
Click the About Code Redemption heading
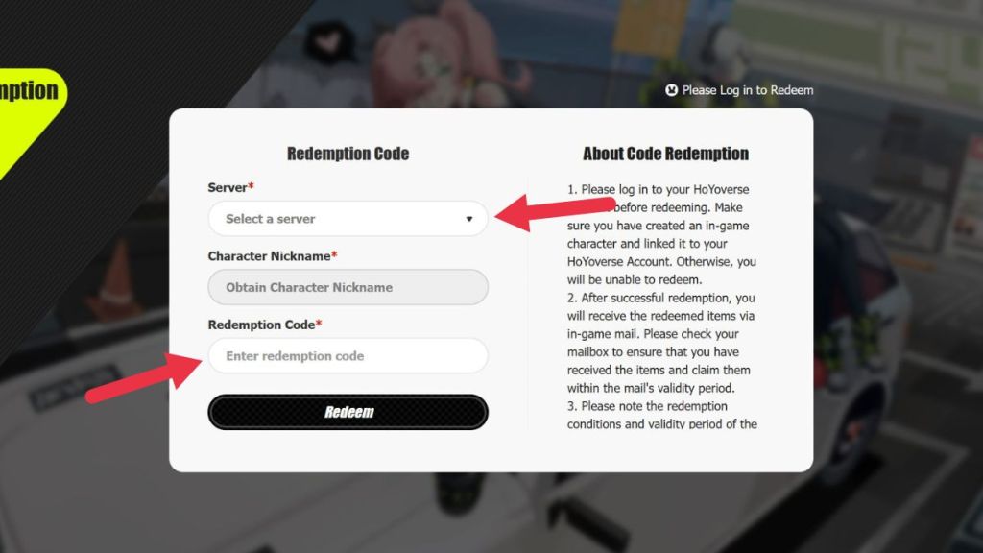coord(666,154)
